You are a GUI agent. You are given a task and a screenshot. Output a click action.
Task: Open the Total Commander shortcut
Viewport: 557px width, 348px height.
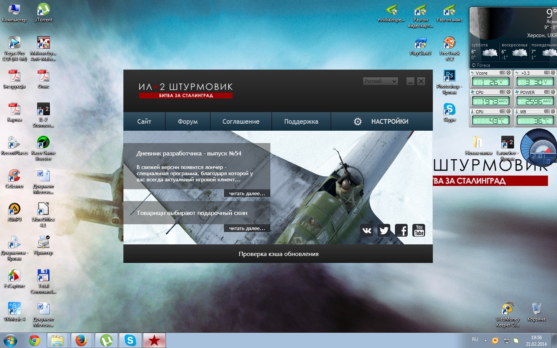[x=43, y=281]
